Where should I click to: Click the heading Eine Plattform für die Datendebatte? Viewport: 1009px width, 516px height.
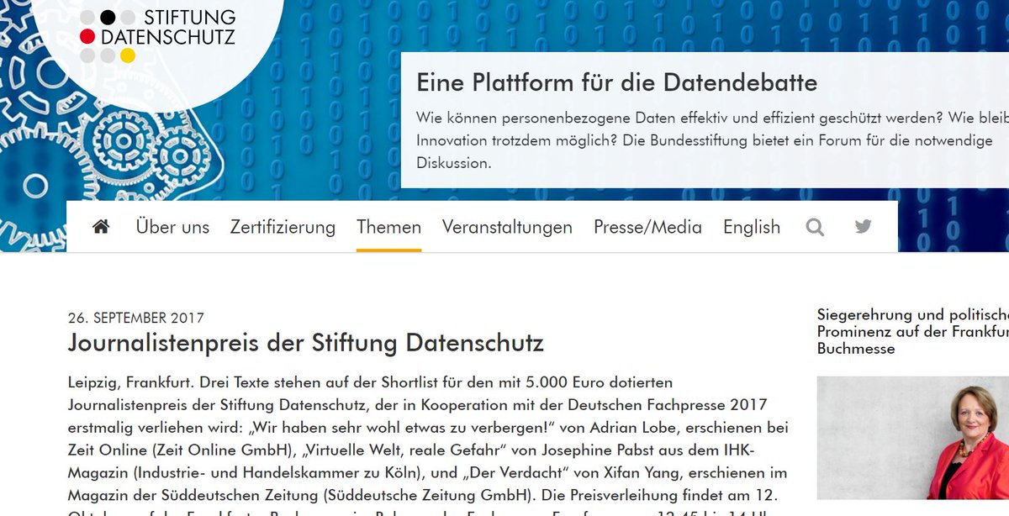point(617,82)
